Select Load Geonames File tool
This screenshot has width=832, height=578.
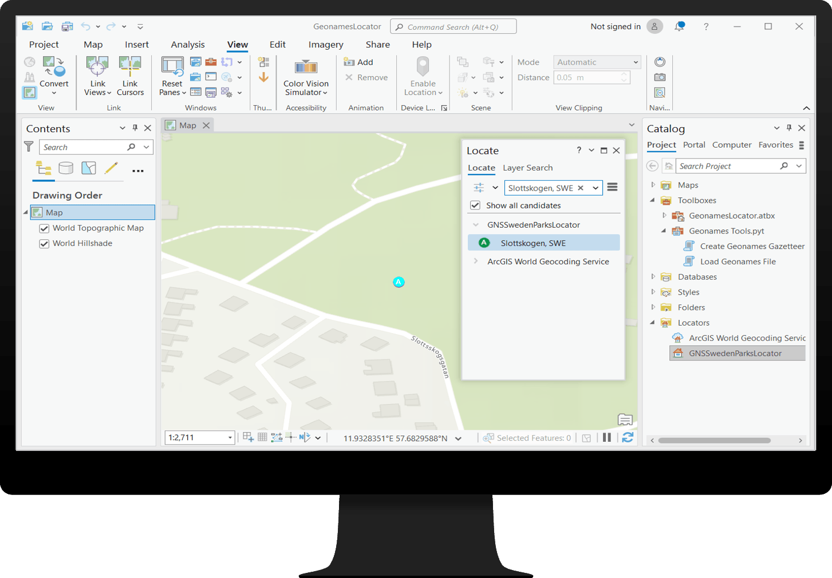click(738, 262)
